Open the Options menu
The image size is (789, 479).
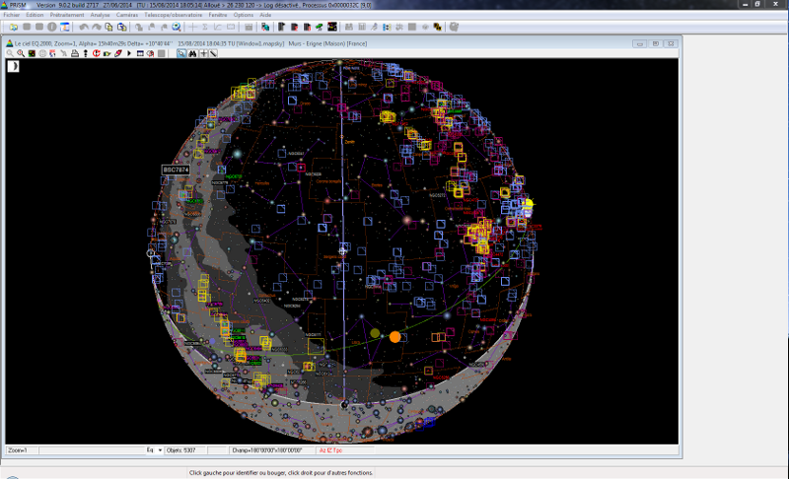point(243,16)
